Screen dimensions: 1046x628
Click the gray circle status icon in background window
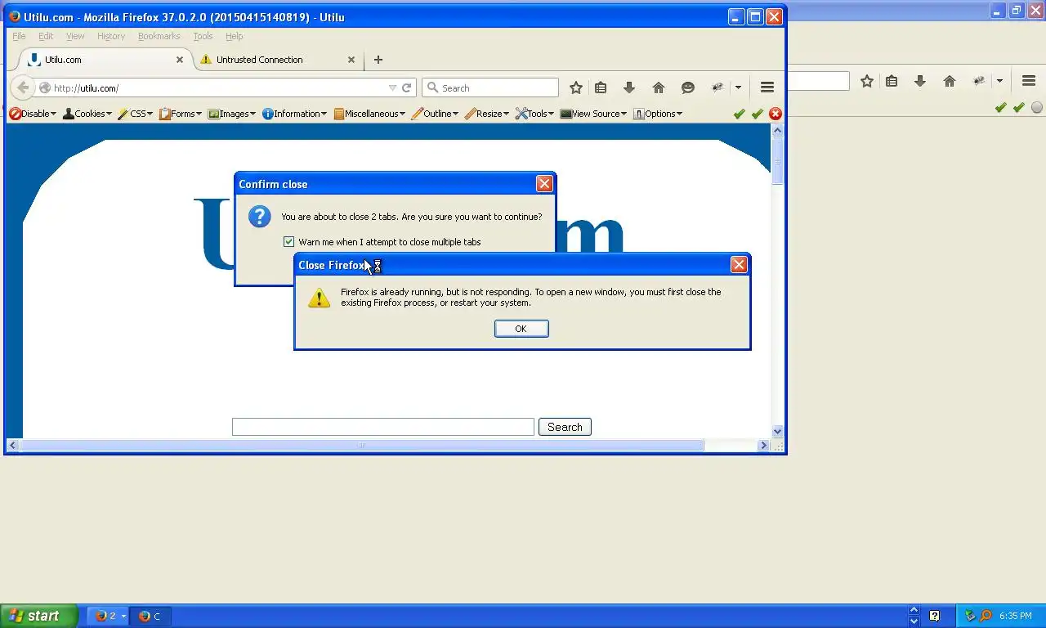1037,107
